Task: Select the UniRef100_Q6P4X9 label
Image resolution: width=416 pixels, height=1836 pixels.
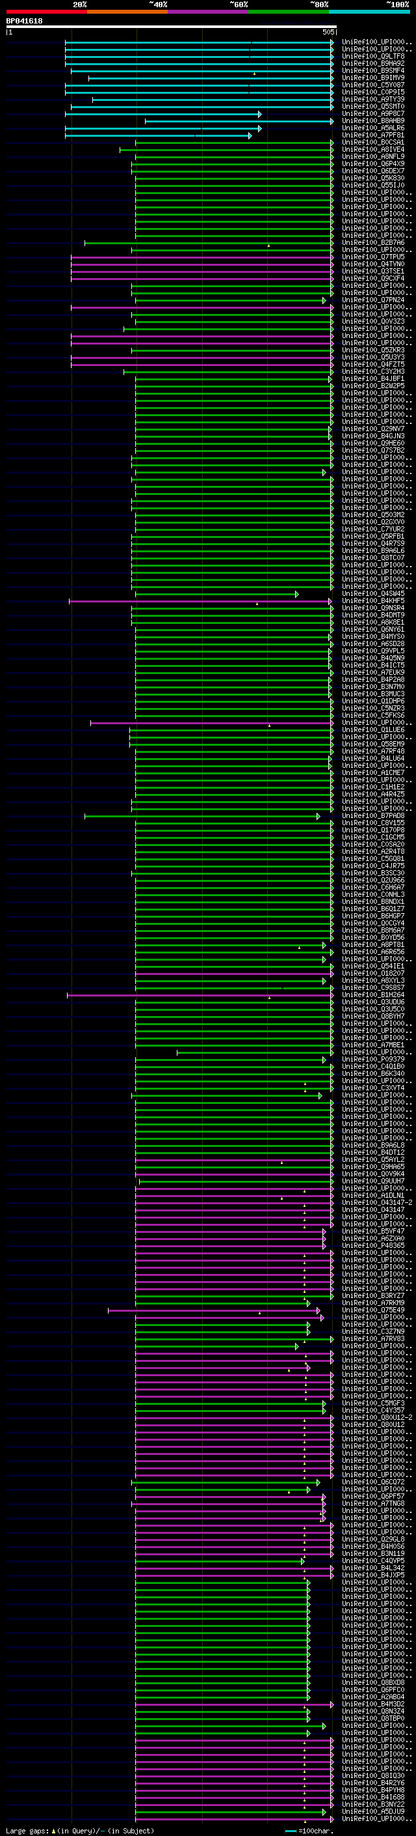Action: (x=373, y=164)
